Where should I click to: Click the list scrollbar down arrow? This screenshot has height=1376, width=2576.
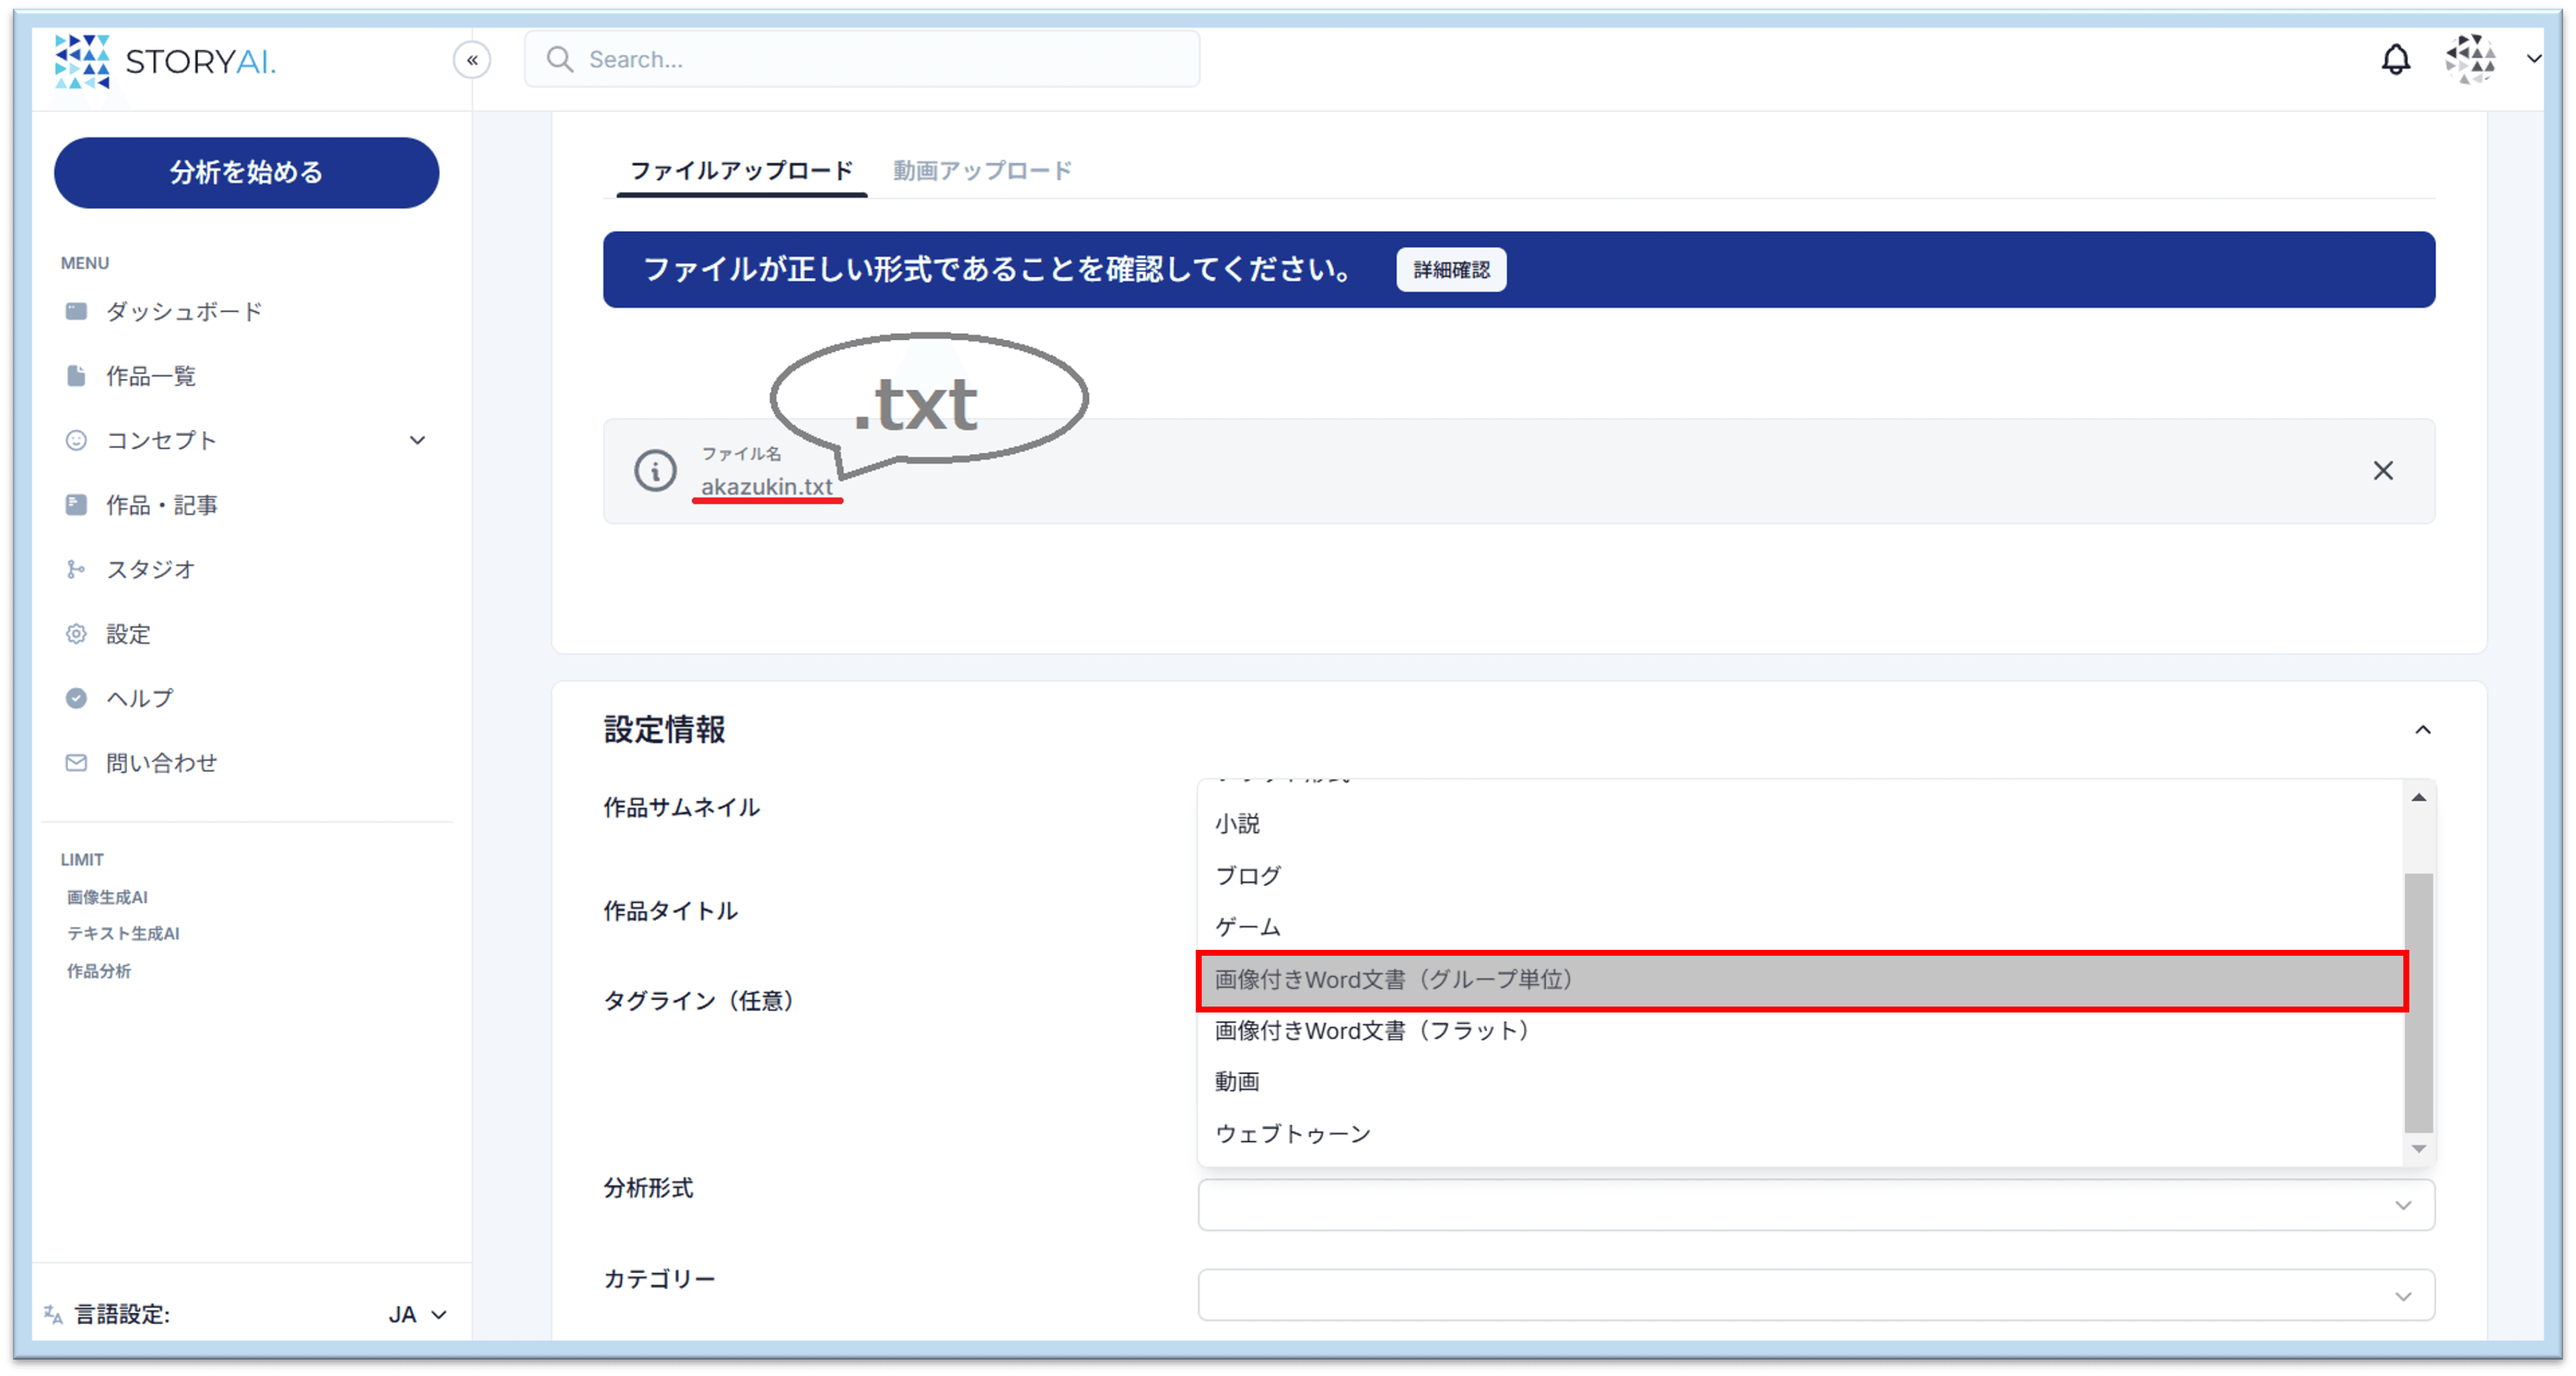click(2418, 1149)
